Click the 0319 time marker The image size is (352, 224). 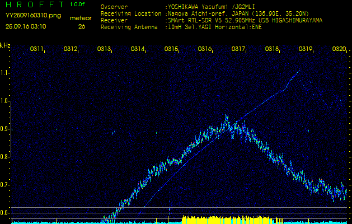click(x=306, y=49)
